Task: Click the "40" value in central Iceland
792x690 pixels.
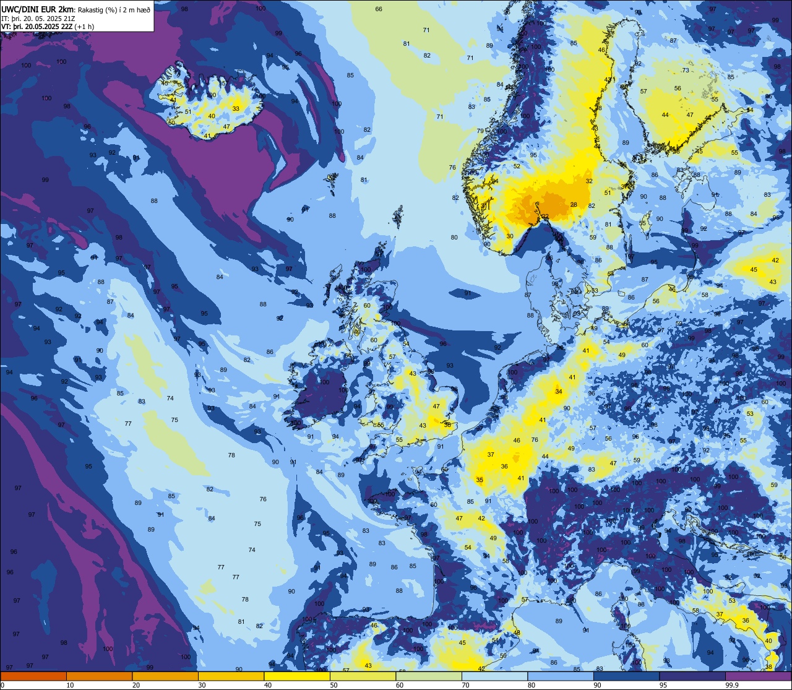Action: coord(212,116)
